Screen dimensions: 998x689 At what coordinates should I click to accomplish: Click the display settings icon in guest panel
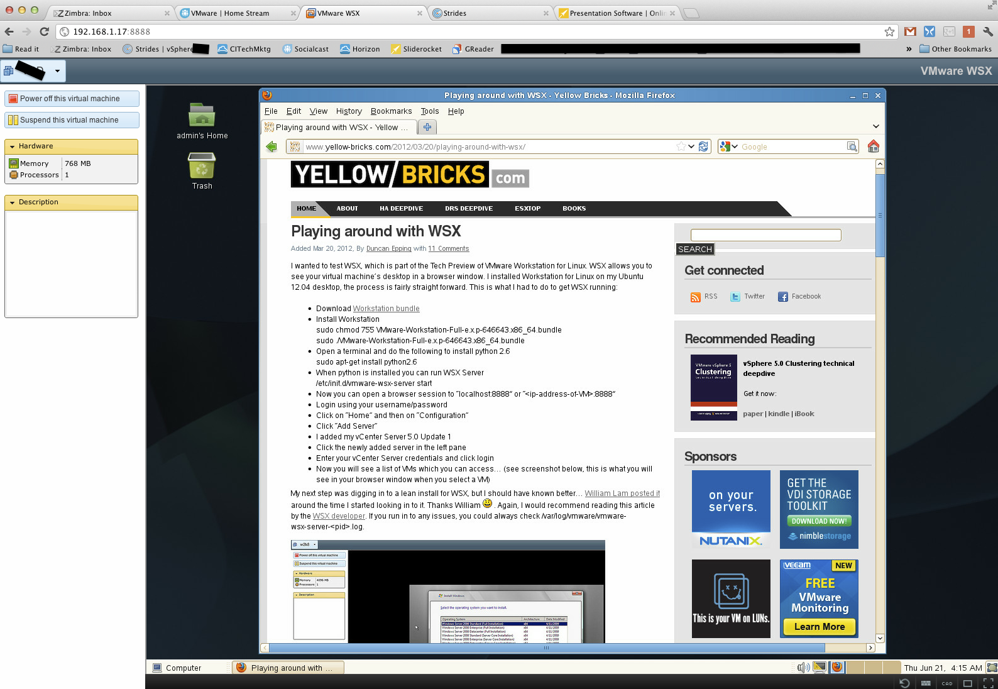[820, 668]
